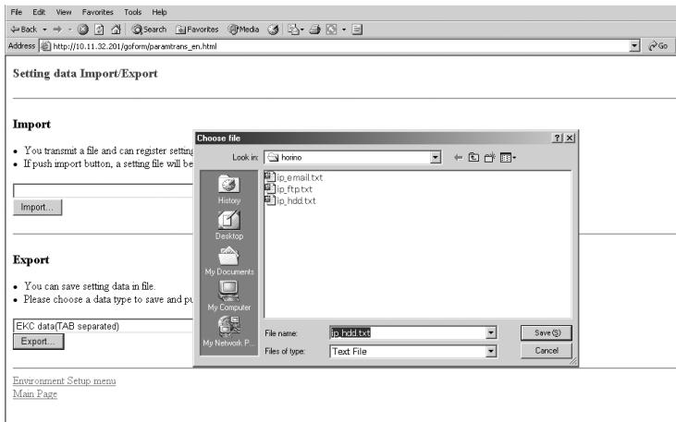The image size is (676, 422).
Task: Go to the Home page icon
Action: pyautogui.click(x=116, y=30)
